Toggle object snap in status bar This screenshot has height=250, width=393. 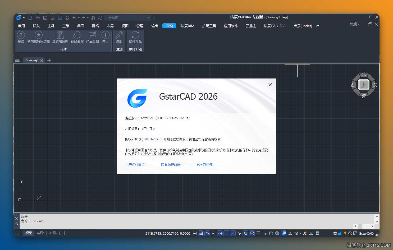pyautogui.click(x=227, y=233)
